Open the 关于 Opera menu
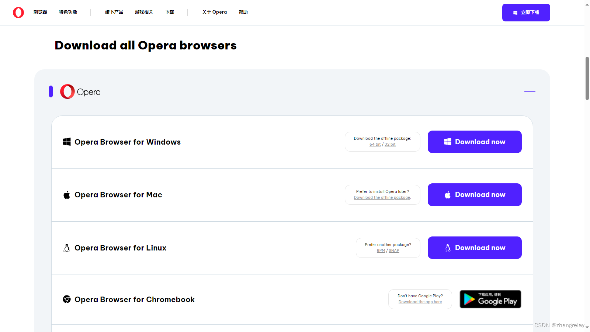590x332 pixels. (x=214, y=12)
